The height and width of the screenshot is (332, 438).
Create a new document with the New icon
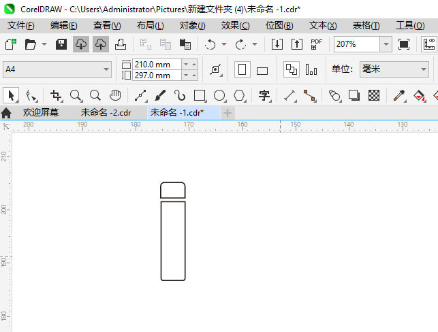(x=11, y=44)
